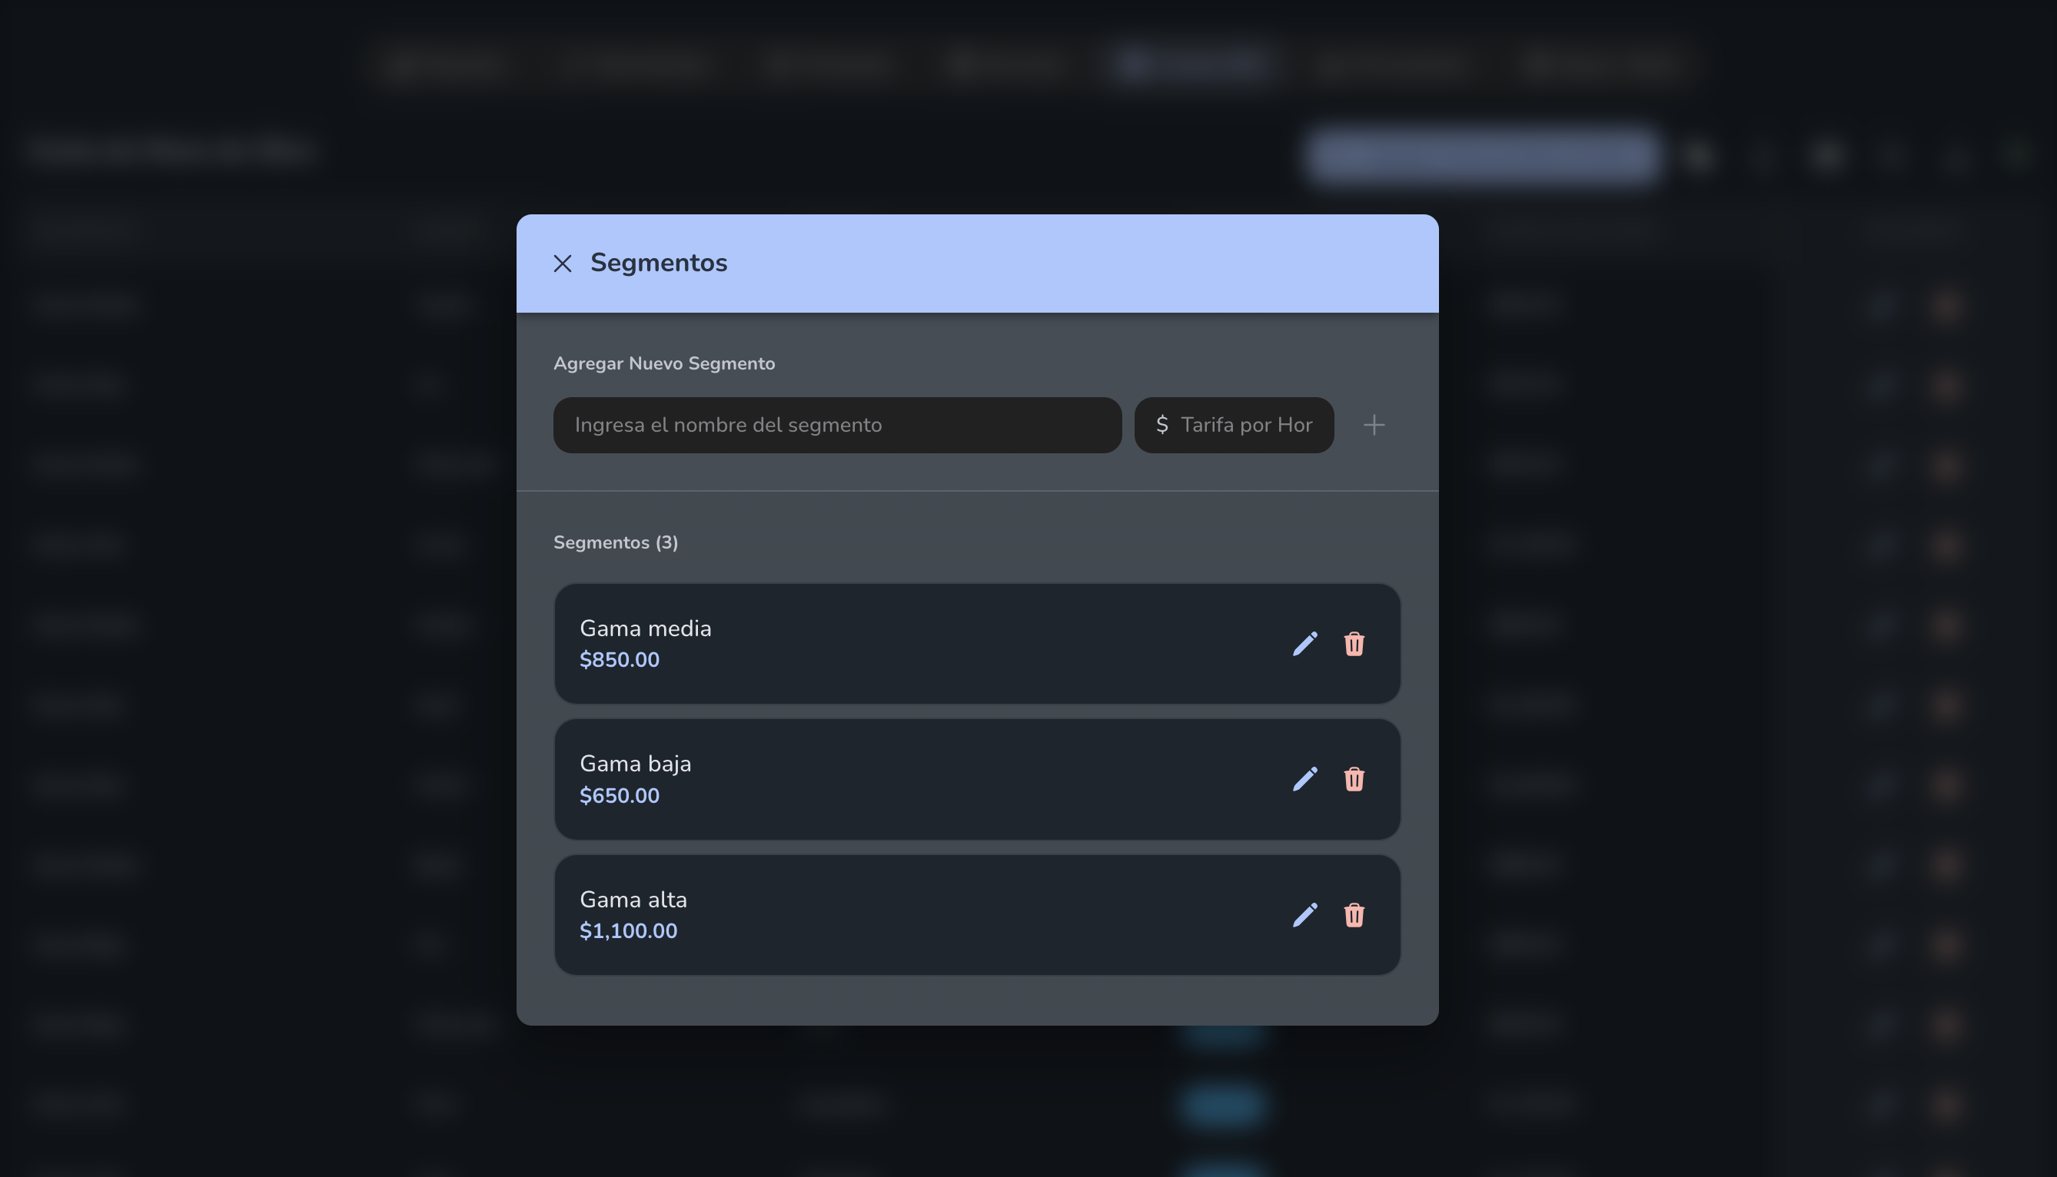2057x1177 pixels.
Task: Edit the Gama baja segment
Action: [x=1305, y=779]
